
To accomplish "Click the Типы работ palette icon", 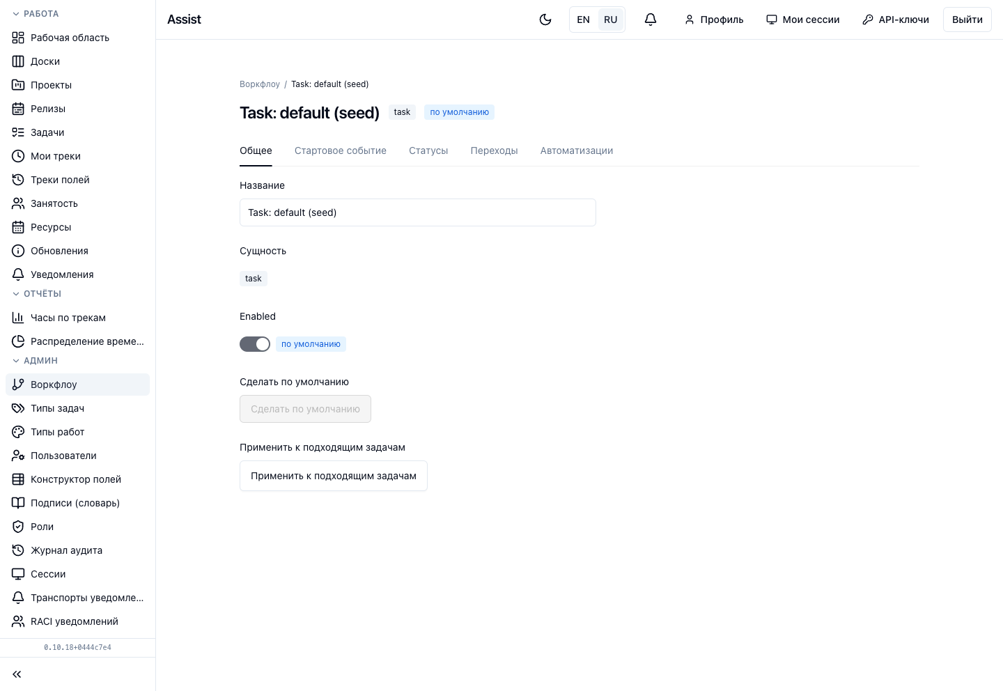I will point(18,432).
